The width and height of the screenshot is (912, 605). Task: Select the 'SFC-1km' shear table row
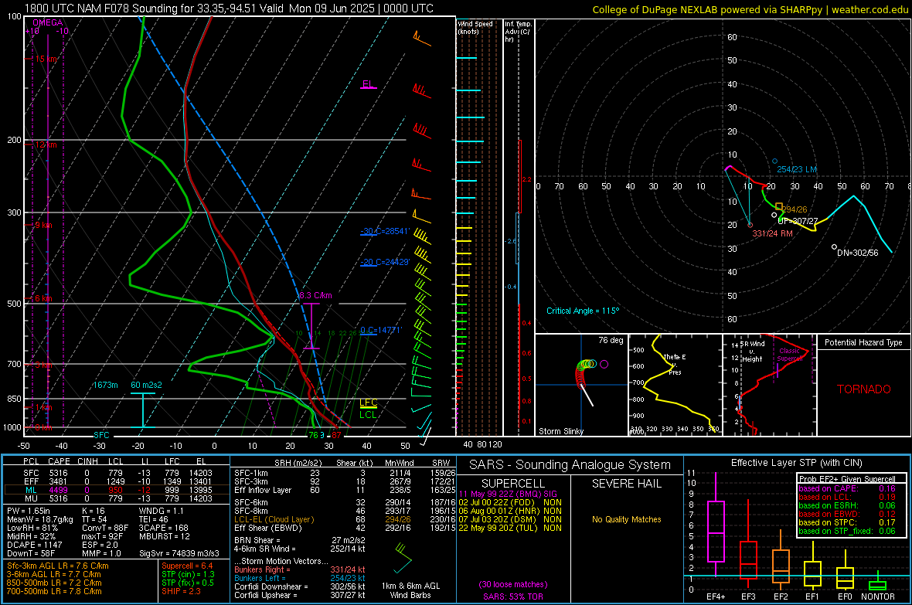(345, 473)
